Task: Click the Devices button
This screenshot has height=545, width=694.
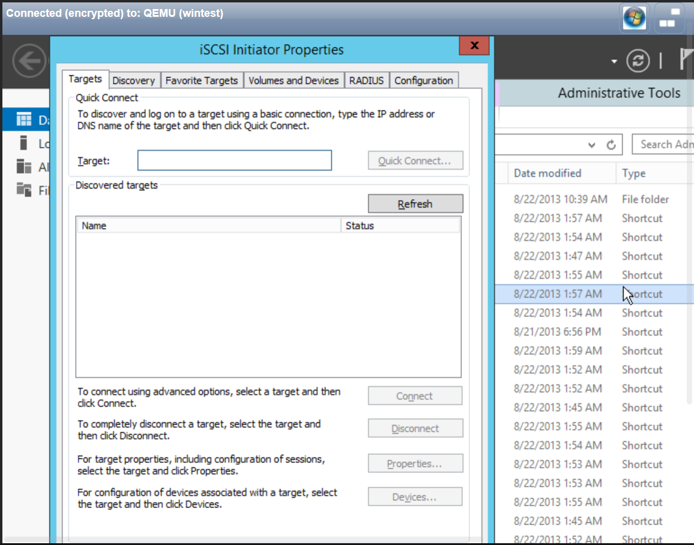Action: click(415, 497)
